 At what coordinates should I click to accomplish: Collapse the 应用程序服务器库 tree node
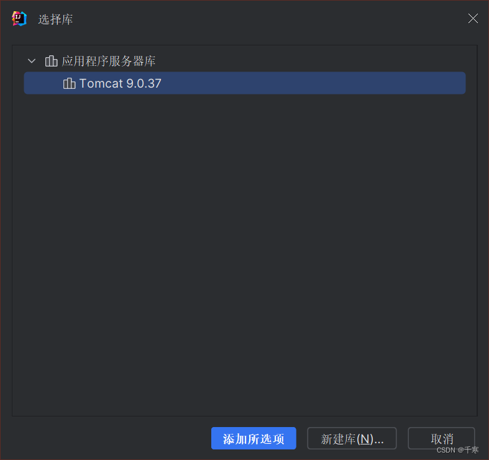tap(32, 61)
